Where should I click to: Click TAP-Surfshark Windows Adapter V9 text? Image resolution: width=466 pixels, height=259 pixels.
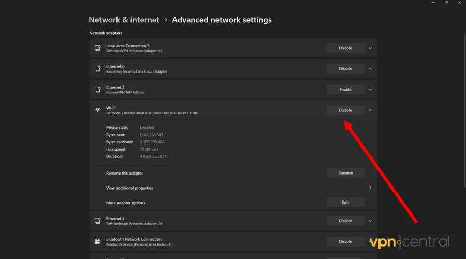134,224
